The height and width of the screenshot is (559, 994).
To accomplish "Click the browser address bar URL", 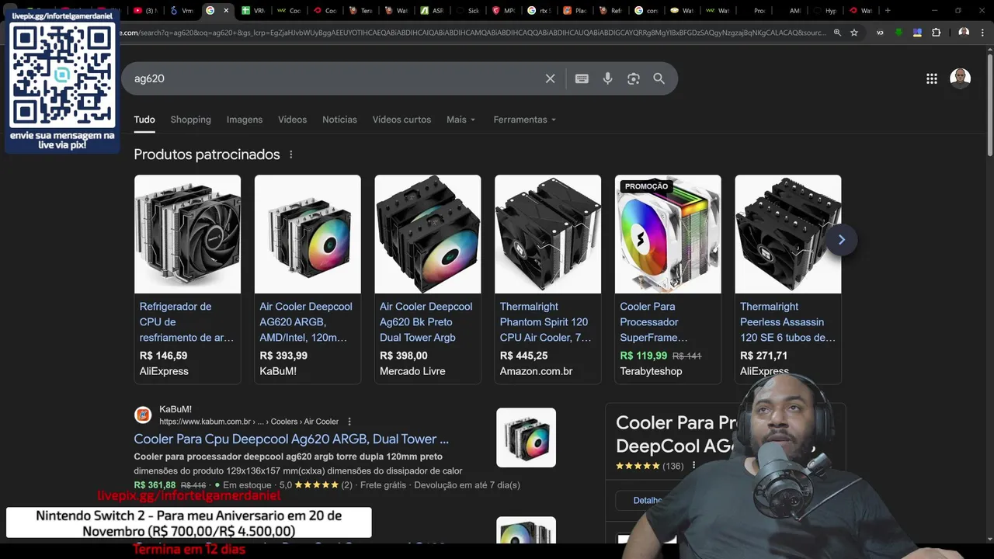I will 472,33.
